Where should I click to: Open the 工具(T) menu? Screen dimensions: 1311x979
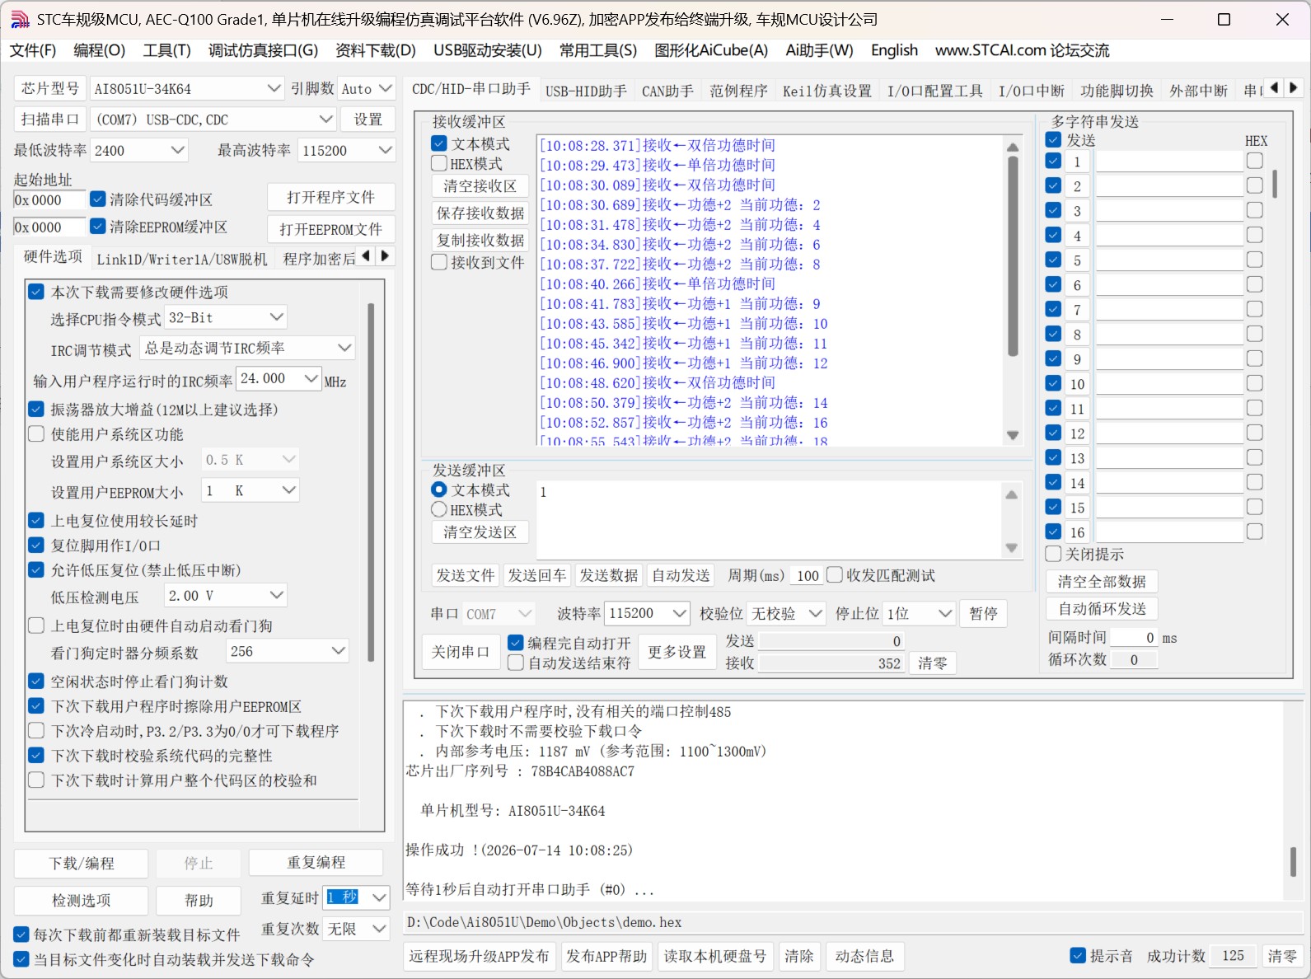pyautogui.click(x=166, y=50)
